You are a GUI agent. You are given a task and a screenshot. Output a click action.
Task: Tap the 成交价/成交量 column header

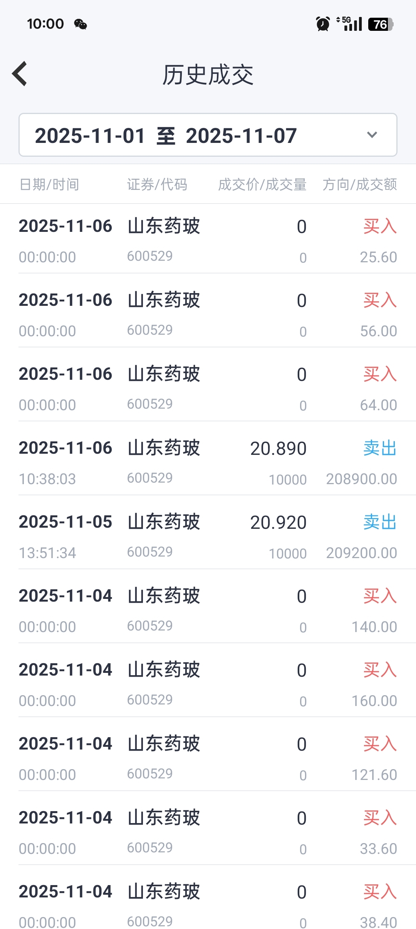coord(262,184)
